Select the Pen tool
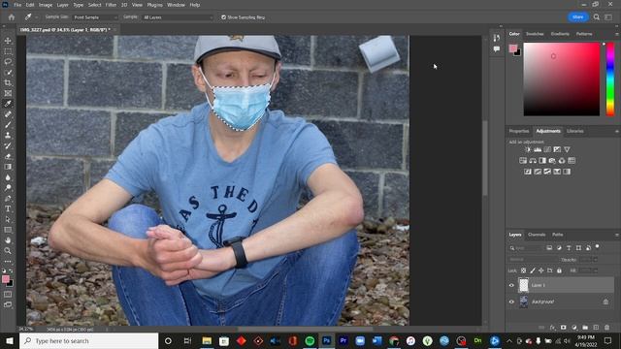The width and height of the screenshot is (621, 349). pyautogui.click(x=8, y=198)
